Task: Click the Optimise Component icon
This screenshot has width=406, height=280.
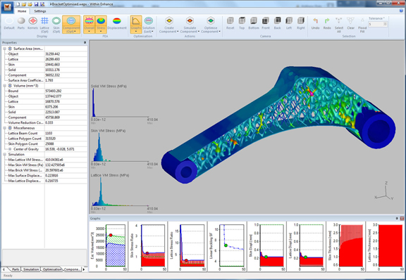Action: (211, 21)
